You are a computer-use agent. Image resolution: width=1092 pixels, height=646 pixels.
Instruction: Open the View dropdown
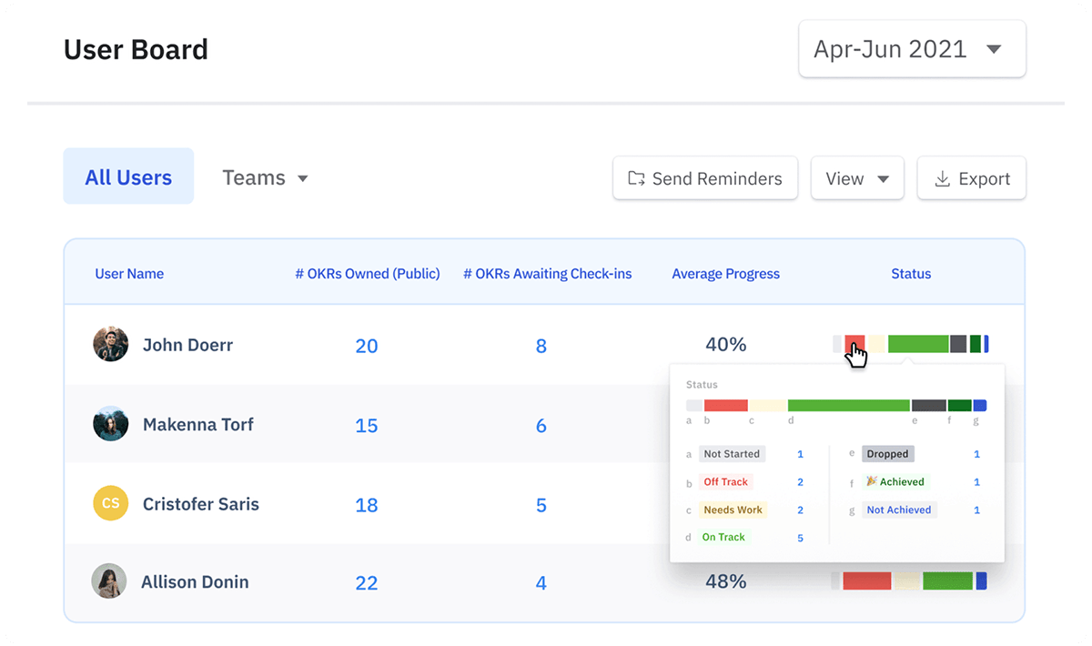856,178
